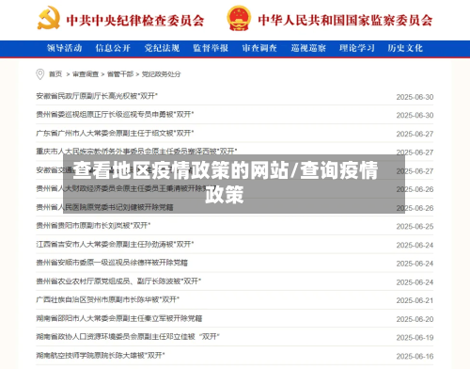Screen dimensions: 470x369
Task: Select 监督举报 in the navigation bar
Action: tap(211, 48)
